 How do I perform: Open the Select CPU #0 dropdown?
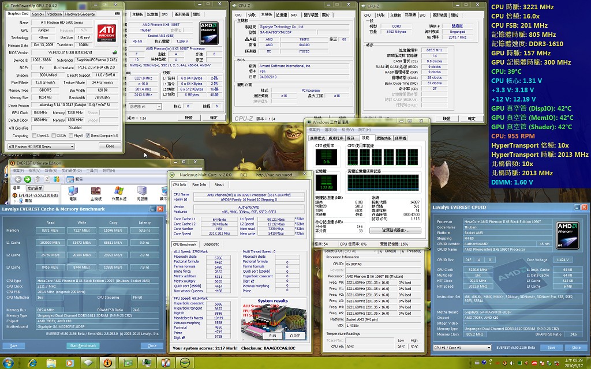pyautogui.click(x=360, y=251)
